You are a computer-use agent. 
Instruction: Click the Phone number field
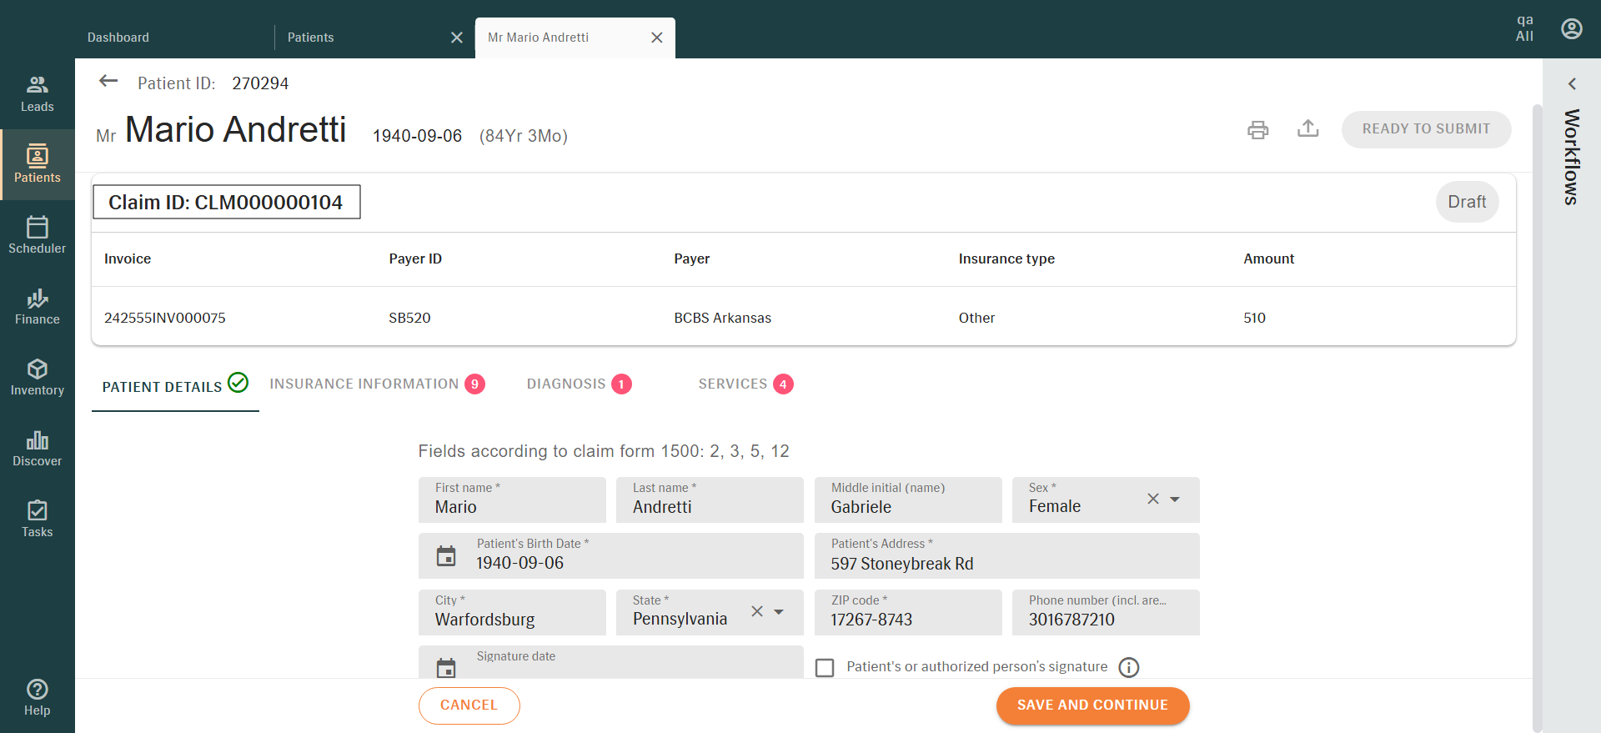click(x=1106, y=612)
